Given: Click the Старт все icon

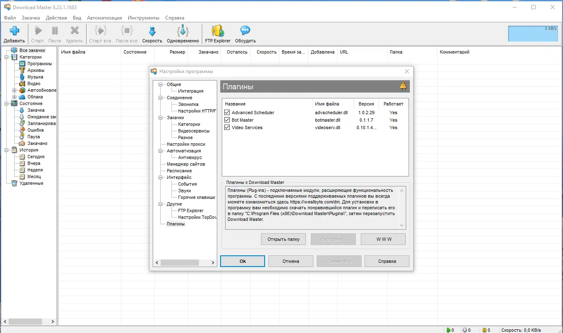Looking at the screenshot, I should click(100, 31).
